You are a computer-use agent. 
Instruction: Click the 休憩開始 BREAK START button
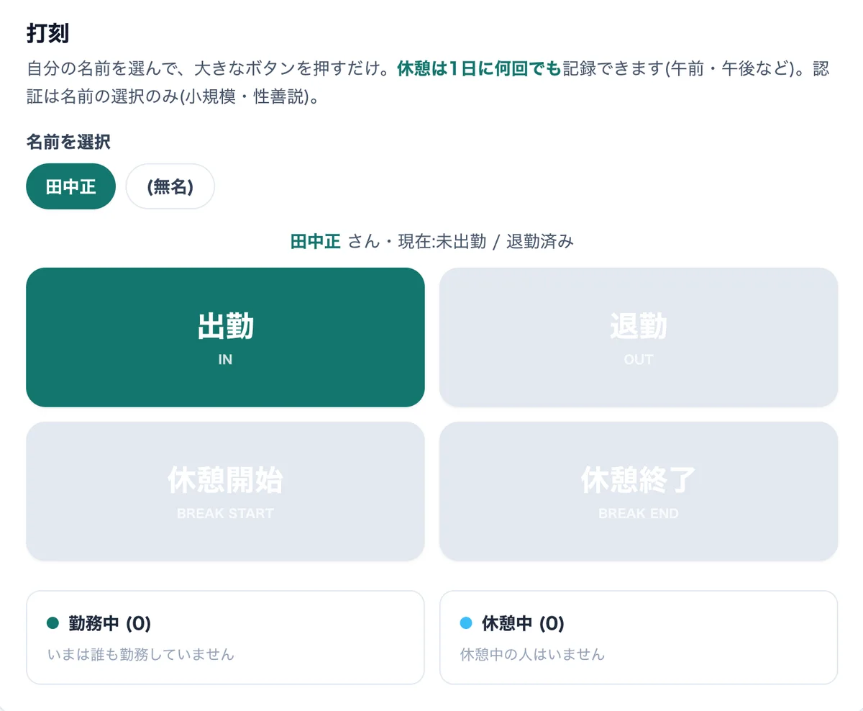[x=225, y=492]
